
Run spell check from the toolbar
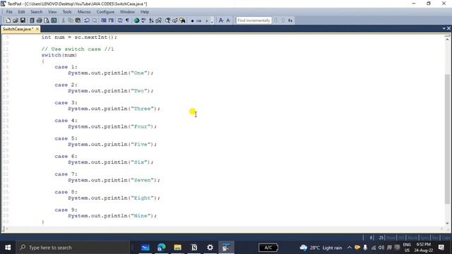pos(143,20)
